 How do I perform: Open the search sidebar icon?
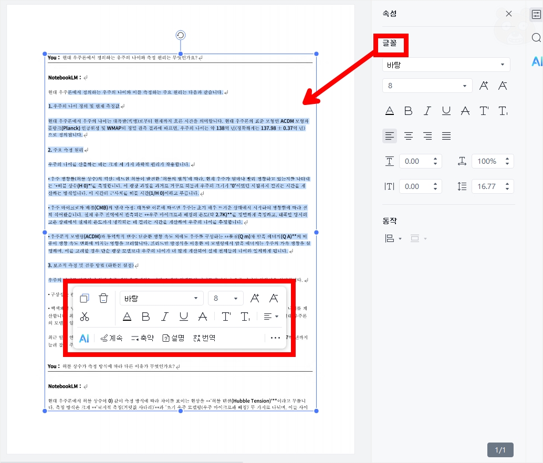click(536, 37)
